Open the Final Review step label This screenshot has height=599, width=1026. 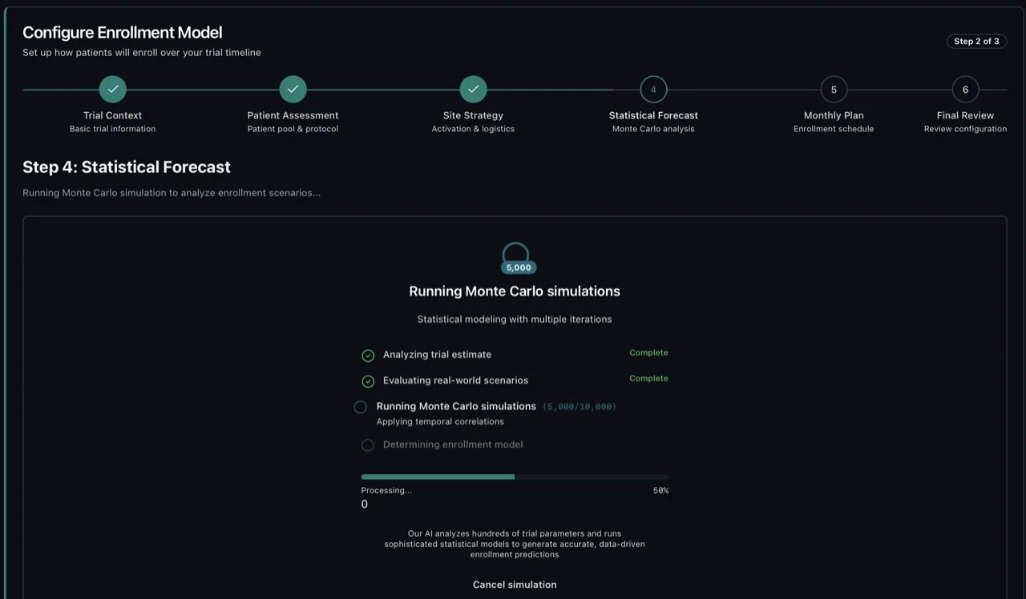[x=965, y=115]
